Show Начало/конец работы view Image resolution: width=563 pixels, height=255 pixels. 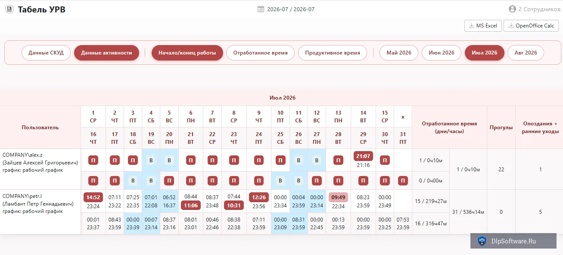(187, 53)
